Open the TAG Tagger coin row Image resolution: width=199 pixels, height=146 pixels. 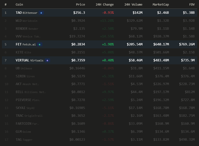(x=99, y=140)
